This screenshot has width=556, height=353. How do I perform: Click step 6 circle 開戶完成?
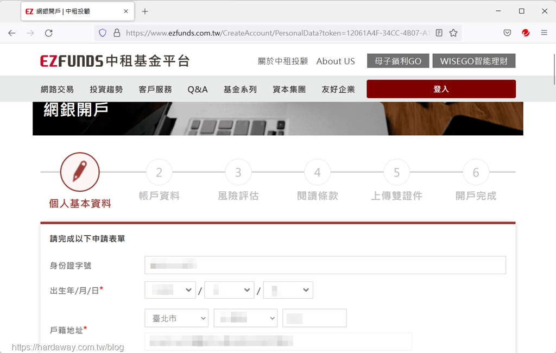point(476,172)
